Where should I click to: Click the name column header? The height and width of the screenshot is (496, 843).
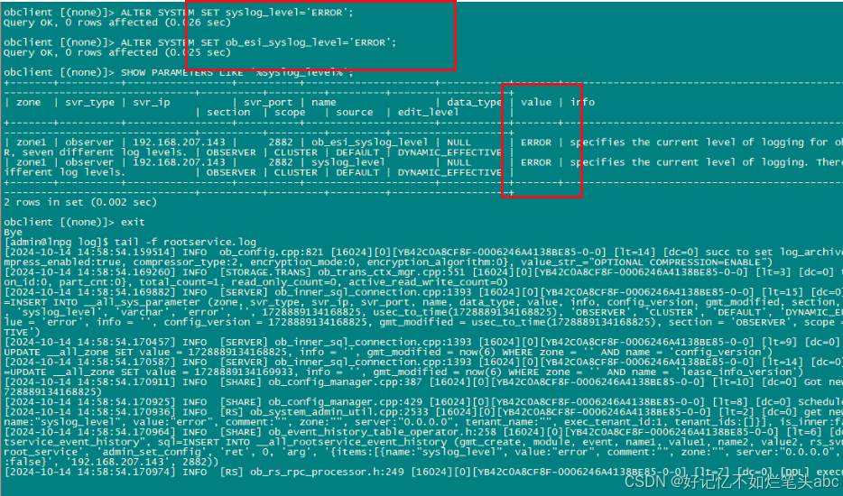click(x=324, y=102)
